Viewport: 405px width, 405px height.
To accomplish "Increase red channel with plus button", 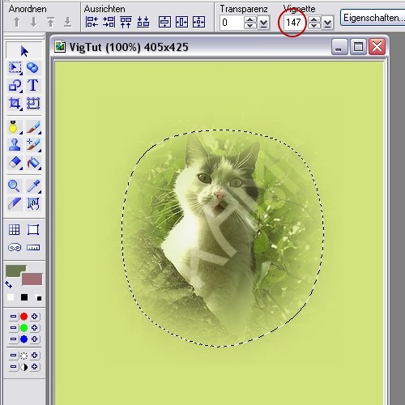I will [x=35, y=316].
